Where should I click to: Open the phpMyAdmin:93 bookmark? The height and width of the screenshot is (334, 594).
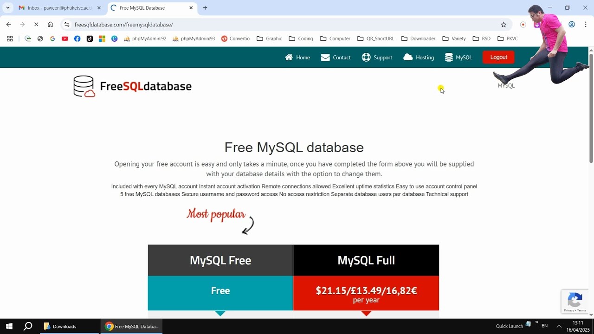point(194,39)
